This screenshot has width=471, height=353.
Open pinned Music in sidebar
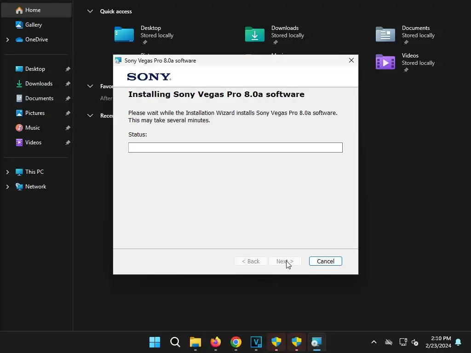coord(33,128)
